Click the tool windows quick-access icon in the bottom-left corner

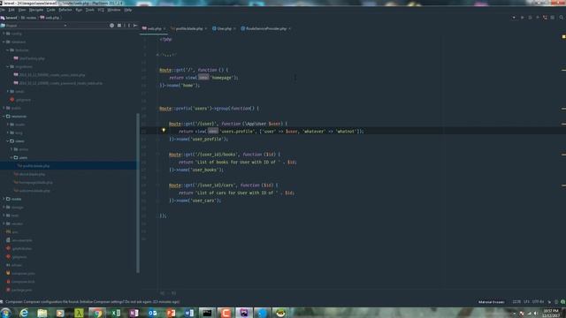point(2,302)
